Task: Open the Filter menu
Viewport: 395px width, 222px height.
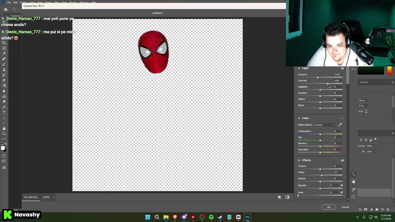Action: pyautogui.click(x=56, y=2)
